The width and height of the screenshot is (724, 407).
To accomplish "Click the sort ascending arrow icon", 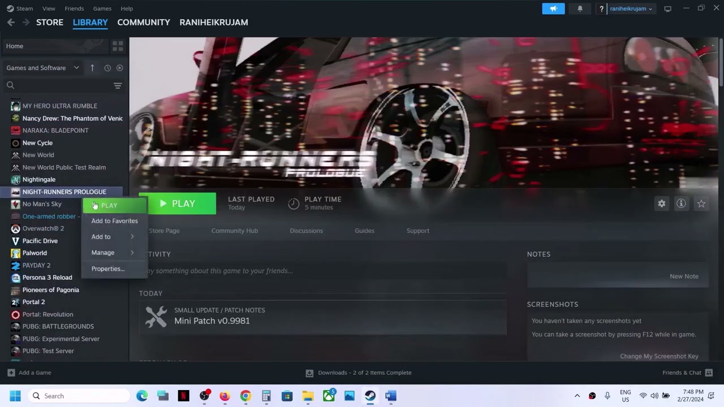I will (92, 68).
